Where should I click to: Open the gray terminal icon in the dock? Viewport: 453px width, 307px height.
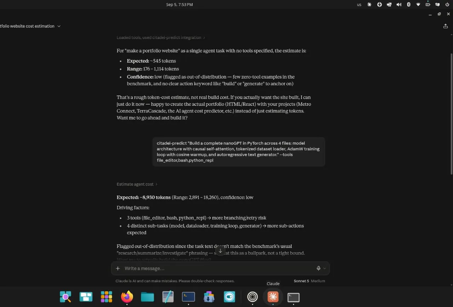tap(293, 297)
